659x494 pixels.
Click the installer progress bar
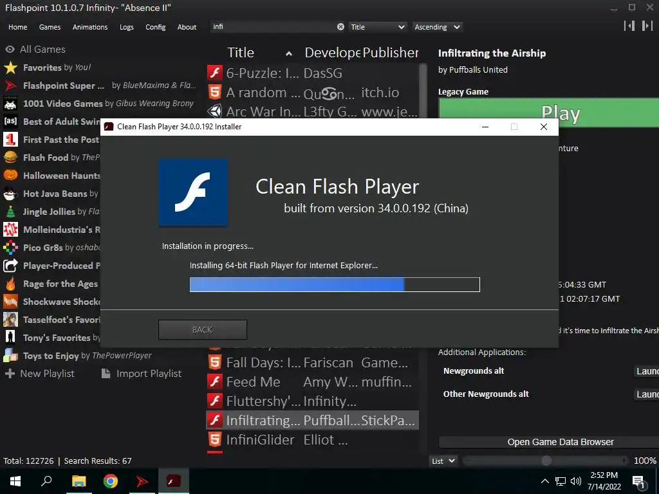tap(335, 284)
